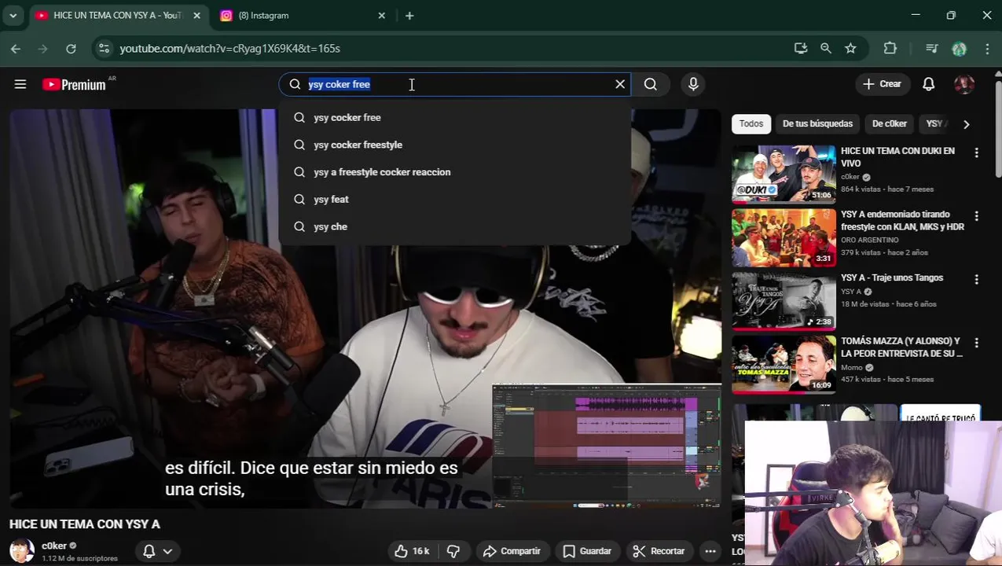This screenshot has height=566, width=1002.
Task: Select the 'De tus búsquedas' chip
Action: coord(817,123)
